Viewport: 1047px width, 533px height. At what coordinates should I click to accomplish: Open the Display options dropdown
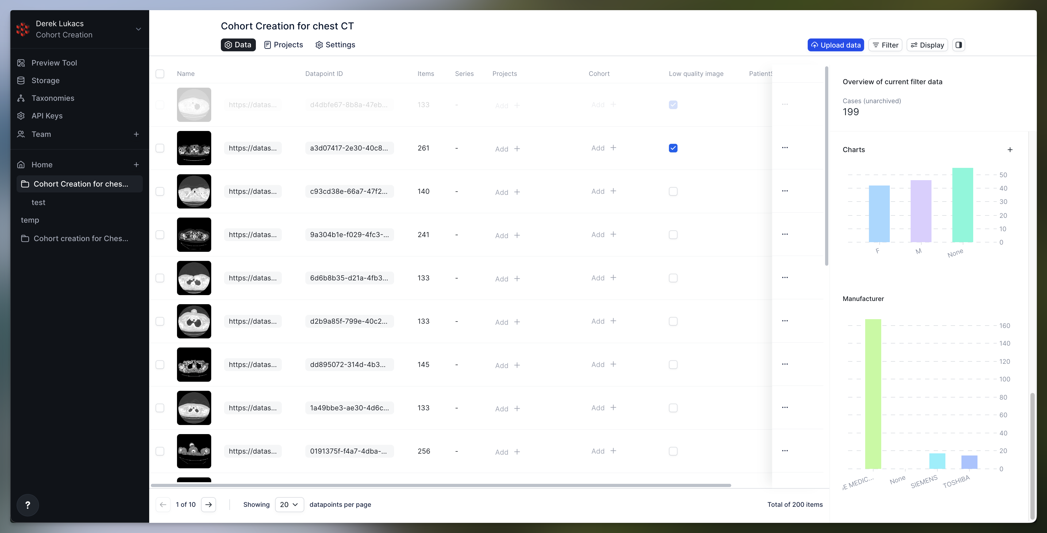(x=927, y=45)
